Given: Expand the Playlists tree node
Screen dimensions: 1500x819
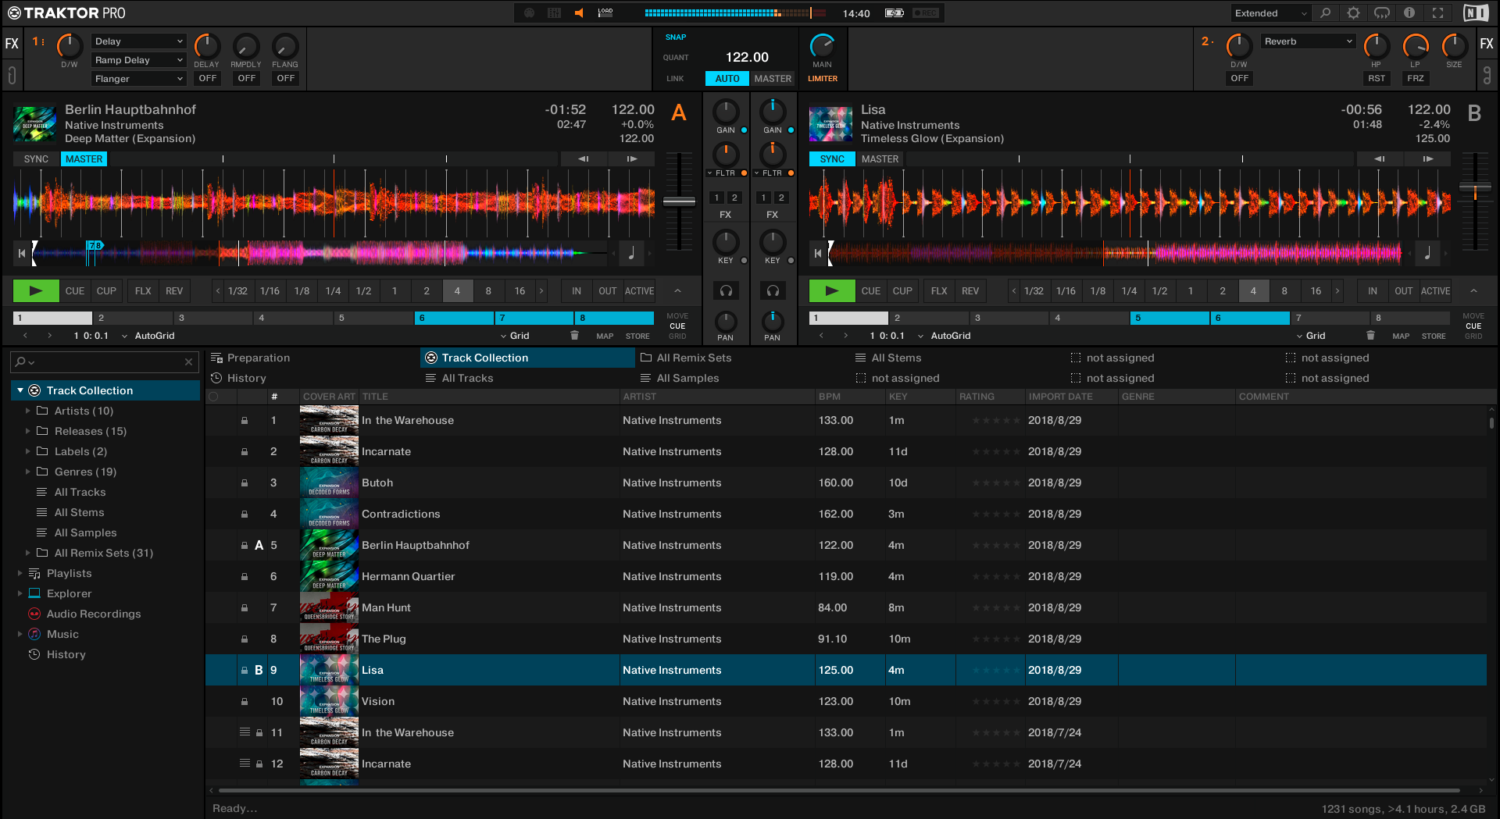Looking at the screenshot, I should tap(20, 573).
